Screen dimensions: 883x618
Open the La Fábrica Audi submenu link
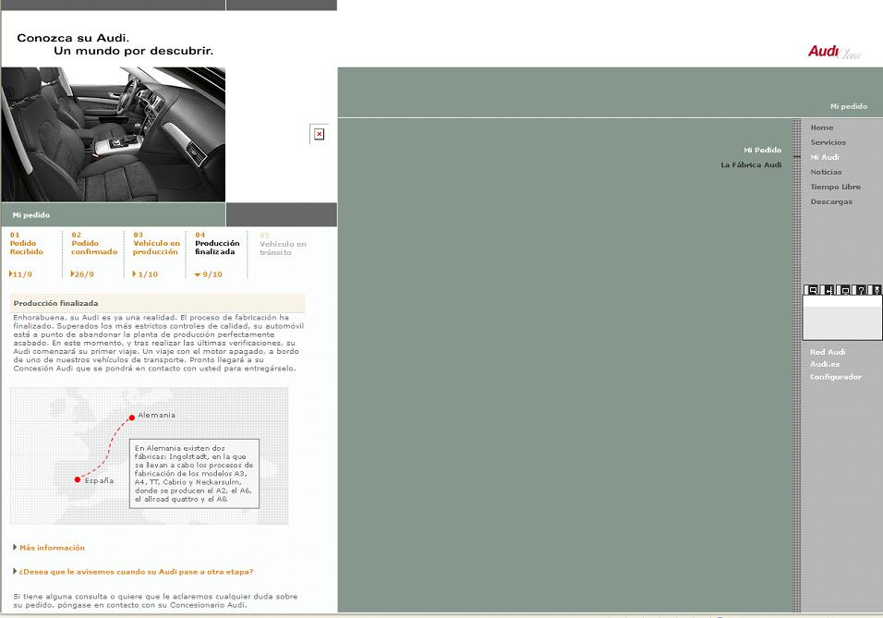tap(751, 165)
